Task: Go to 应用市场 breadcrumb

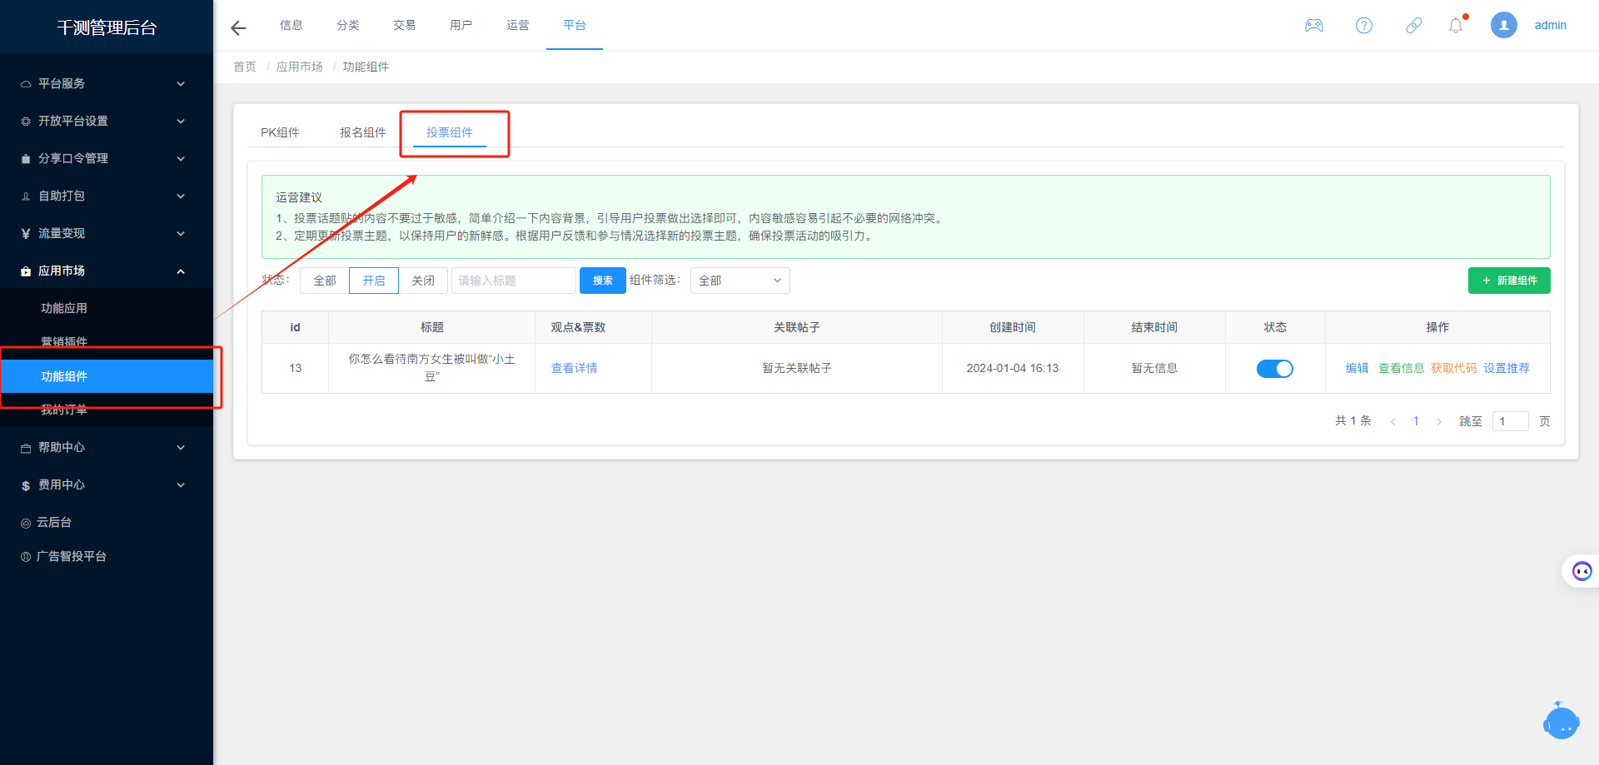Action: click(300, 67)
